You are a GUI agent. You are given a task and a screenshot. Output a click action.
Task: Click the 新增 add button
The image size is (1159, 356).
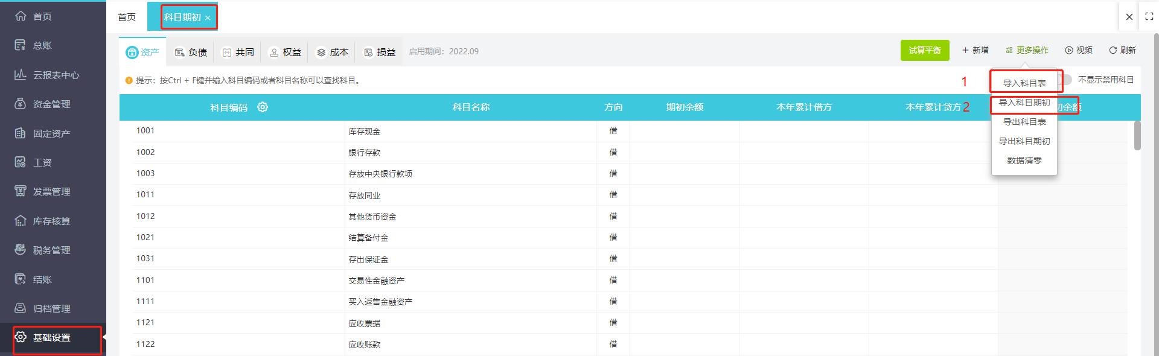click(975, 51)
